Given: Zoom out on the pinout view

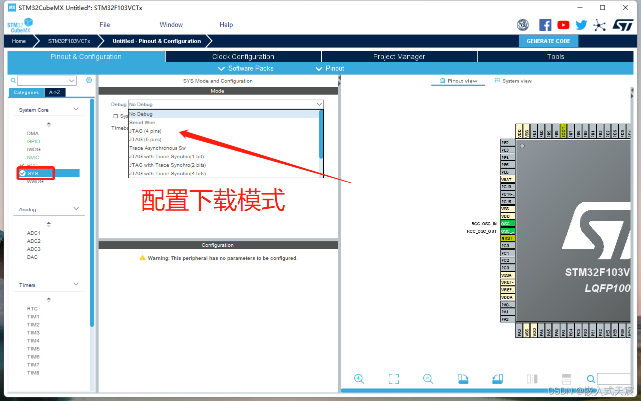Looking at the screenshot, I should (x=428, y=379).
